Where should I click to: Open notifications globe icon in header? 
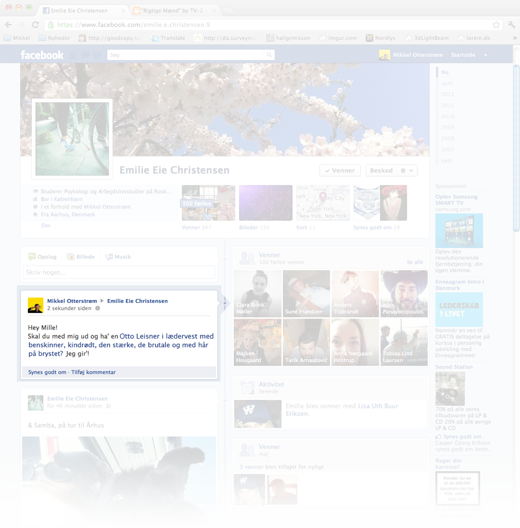[97, 55]
